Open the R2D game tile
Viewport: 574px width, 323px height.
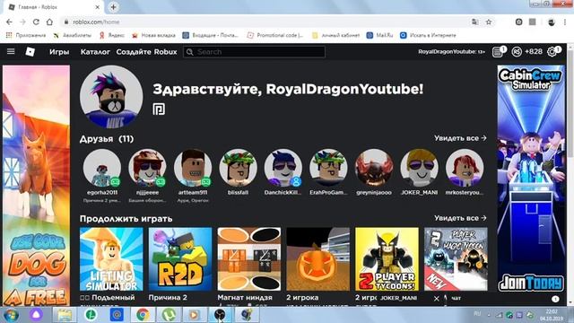pyautogui.click(x=180, y=259)
